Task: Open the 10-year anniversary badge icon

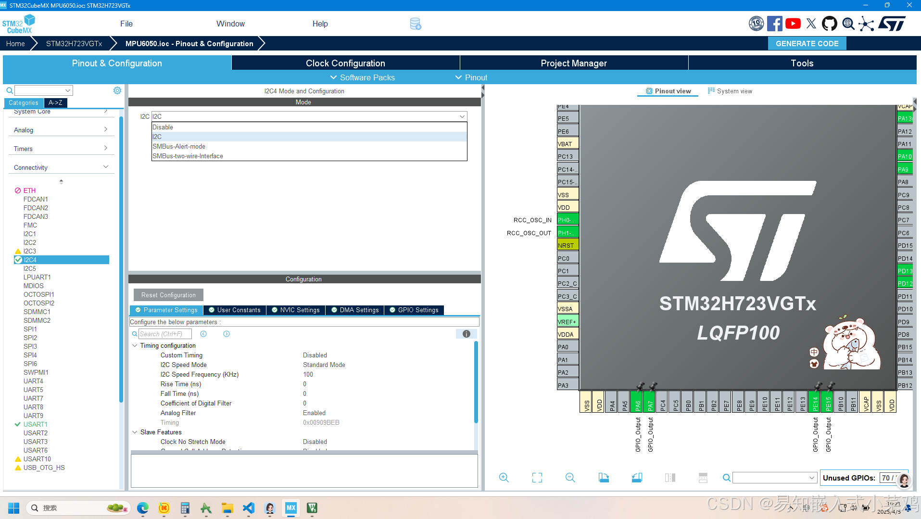Action: pyautogui.click(x=757, y=24)
